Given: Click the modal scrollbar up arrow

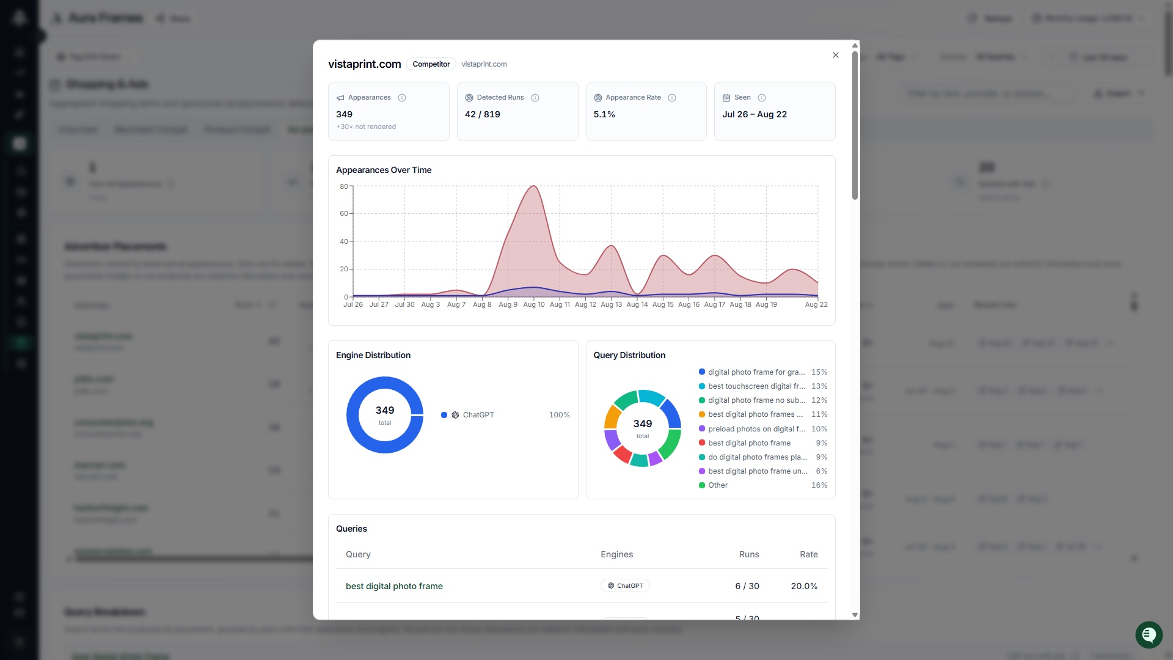Looking at the screenshot, I should coord(855,45).
